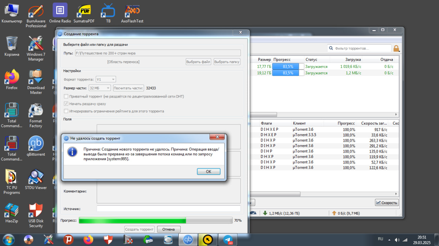439x246 pixels.
Task: Click the Firefox icon in taskbar
Action: (x=88, y=239)
